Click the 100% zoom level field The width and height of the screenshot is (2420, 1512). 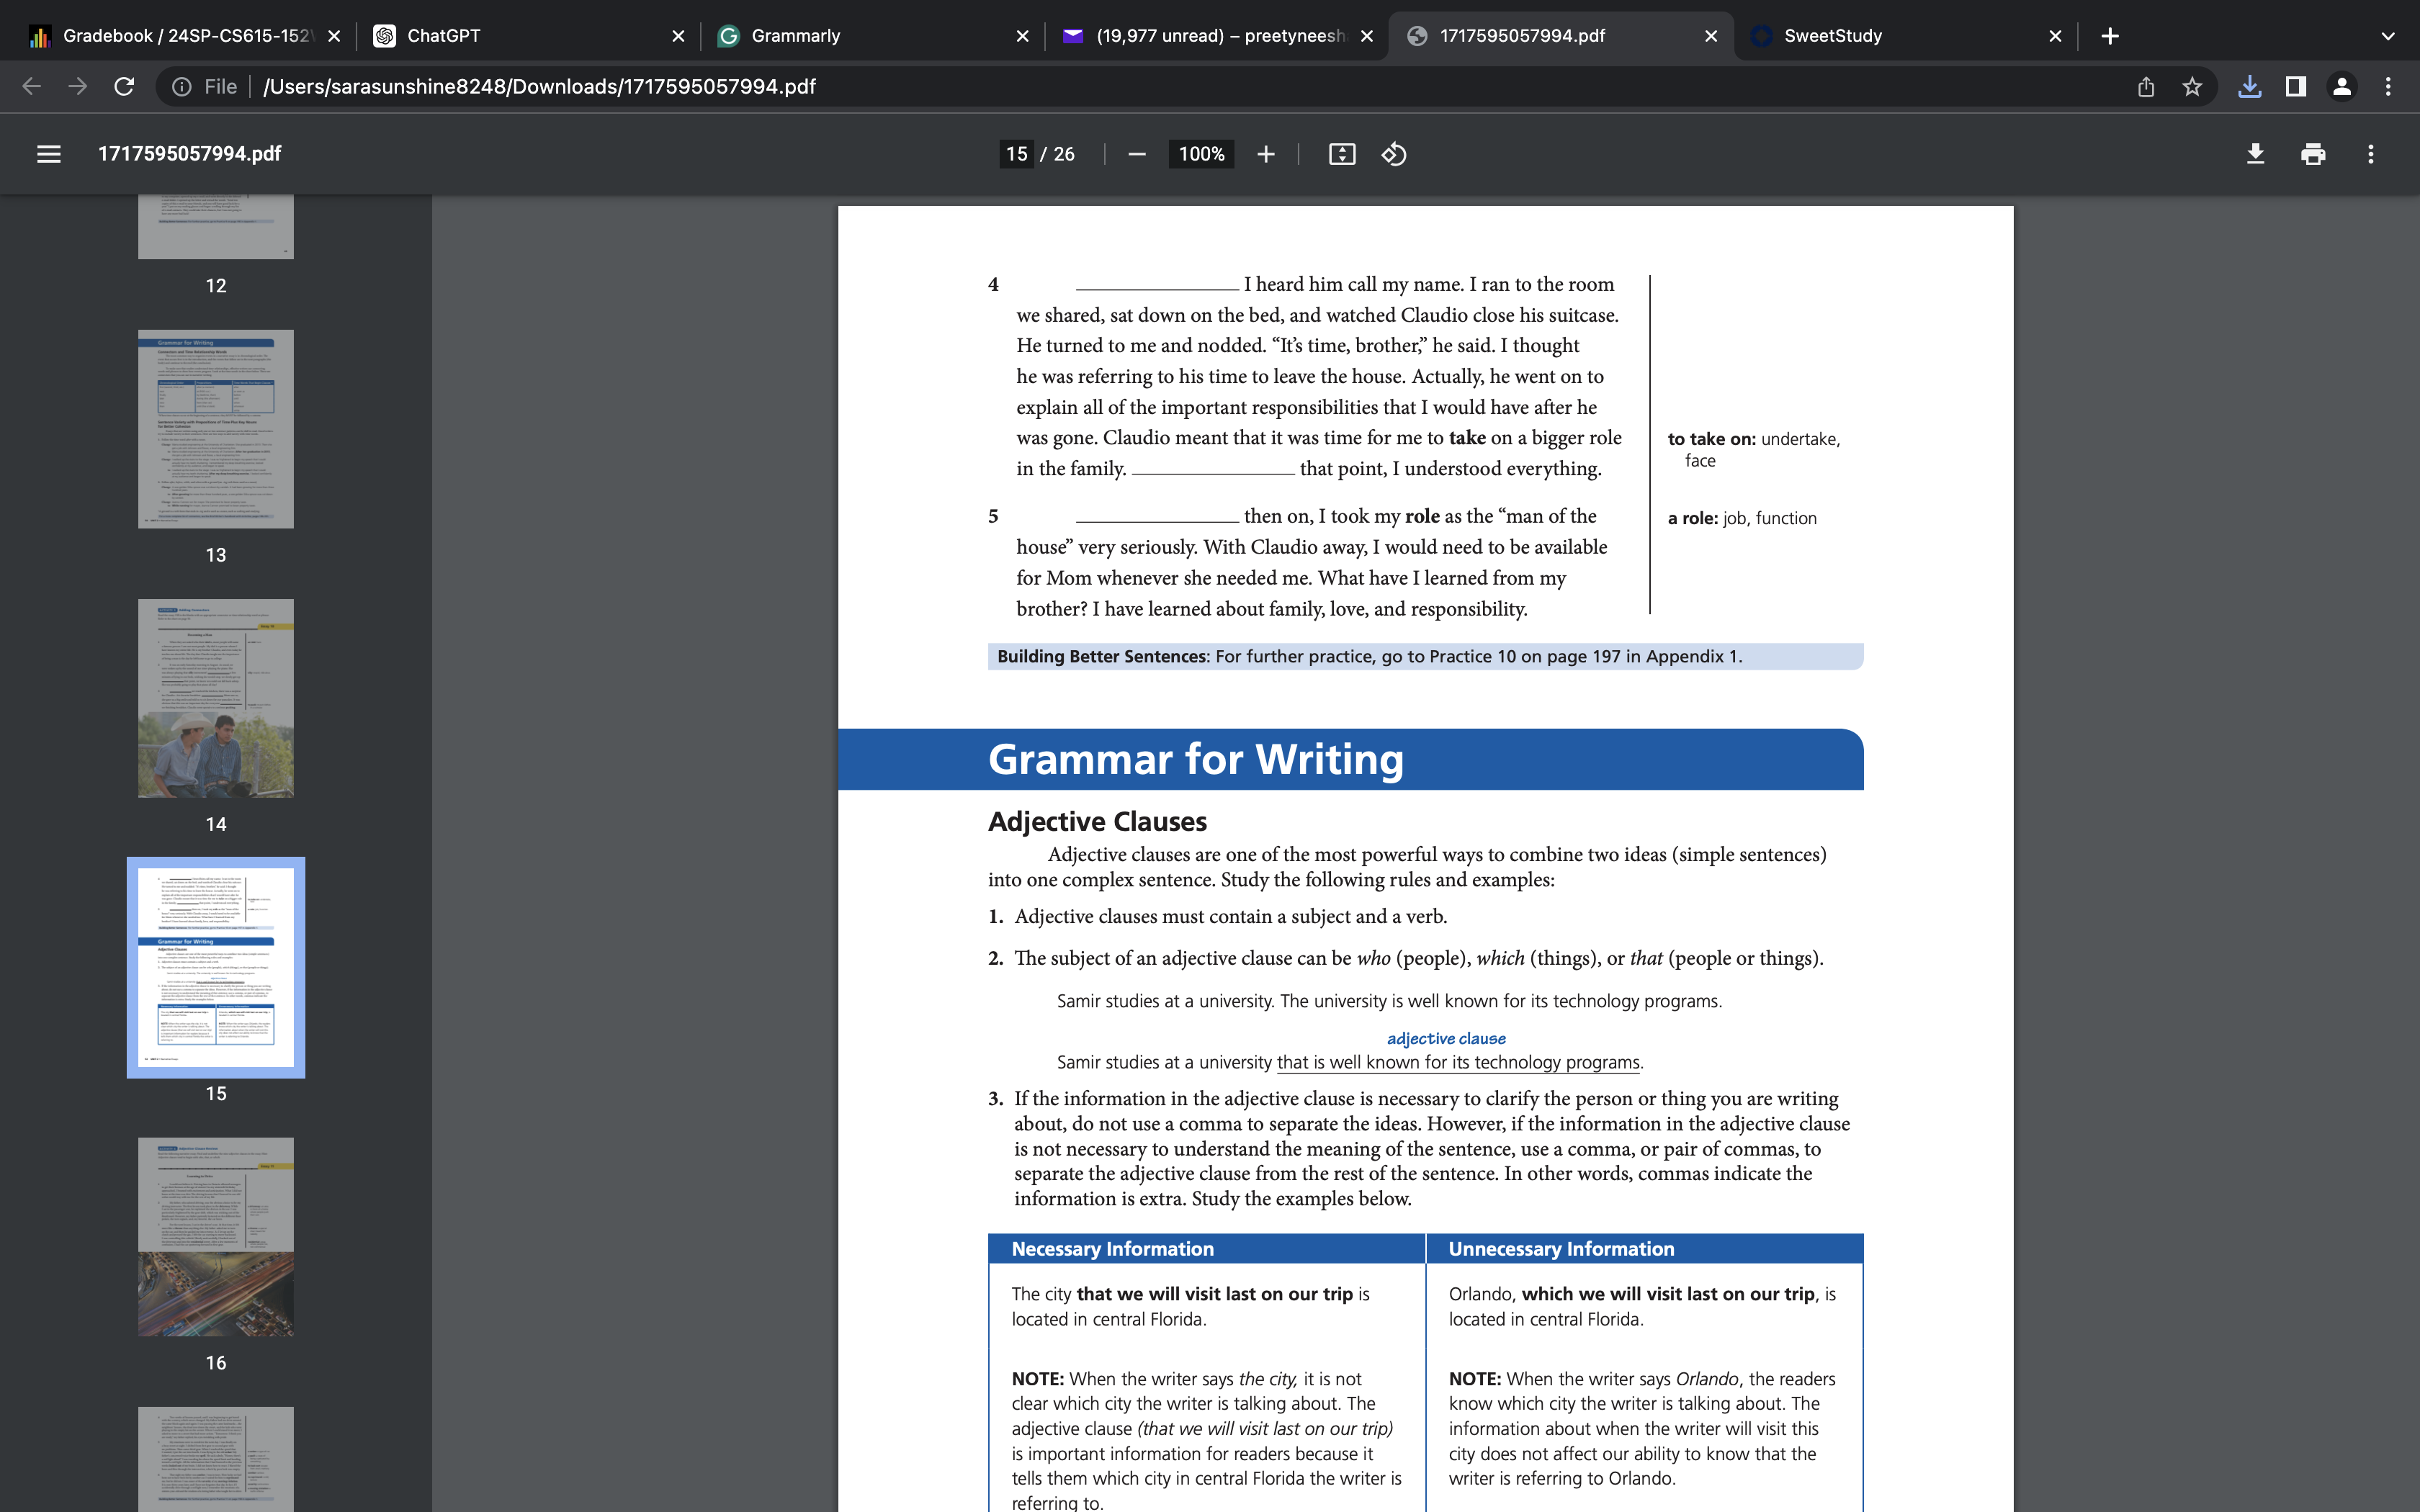(1201, 154)
